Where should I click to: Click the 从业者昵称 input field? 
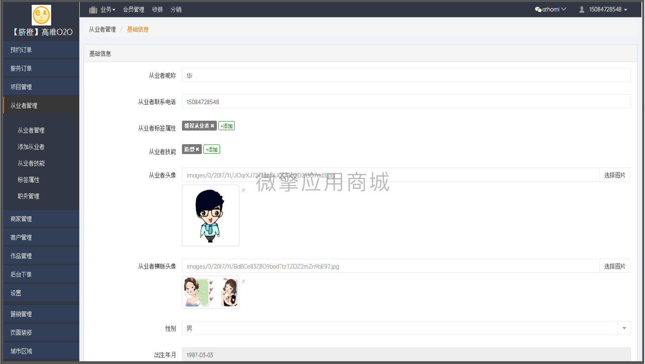point(406,75)
